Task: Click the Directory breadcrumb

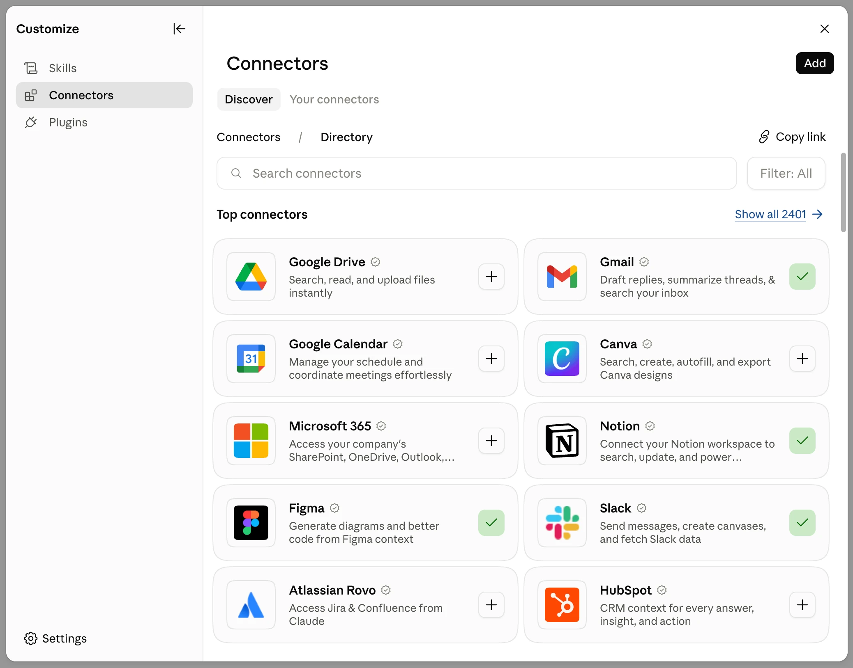Action: coord(346,137)
